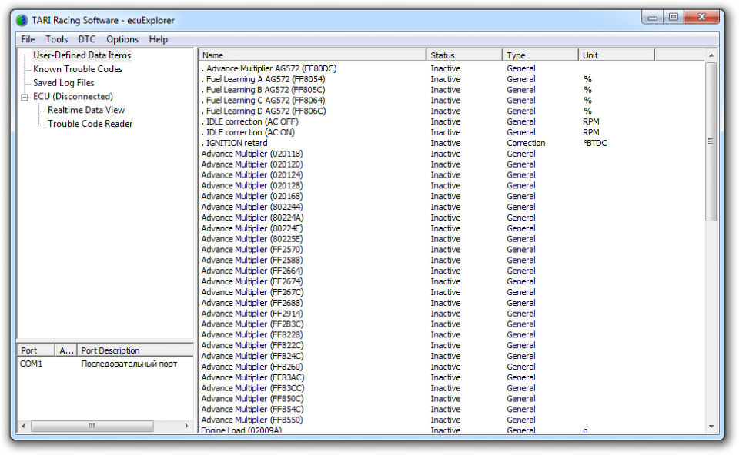Collapse the ECU (Disconnected) tree branch
Screen dimensions: 739x455
[x=25, y=98]
